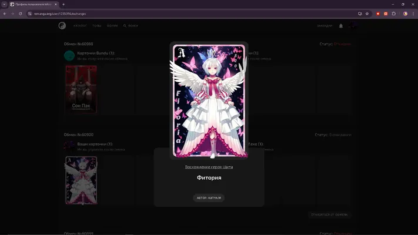Open the Chrome three-dot menu
418x235 pixels.
[413, 14]
